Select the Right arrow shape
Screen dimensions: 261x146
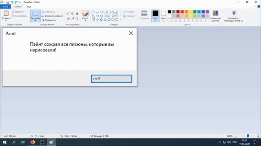click(x=109, y=16)
